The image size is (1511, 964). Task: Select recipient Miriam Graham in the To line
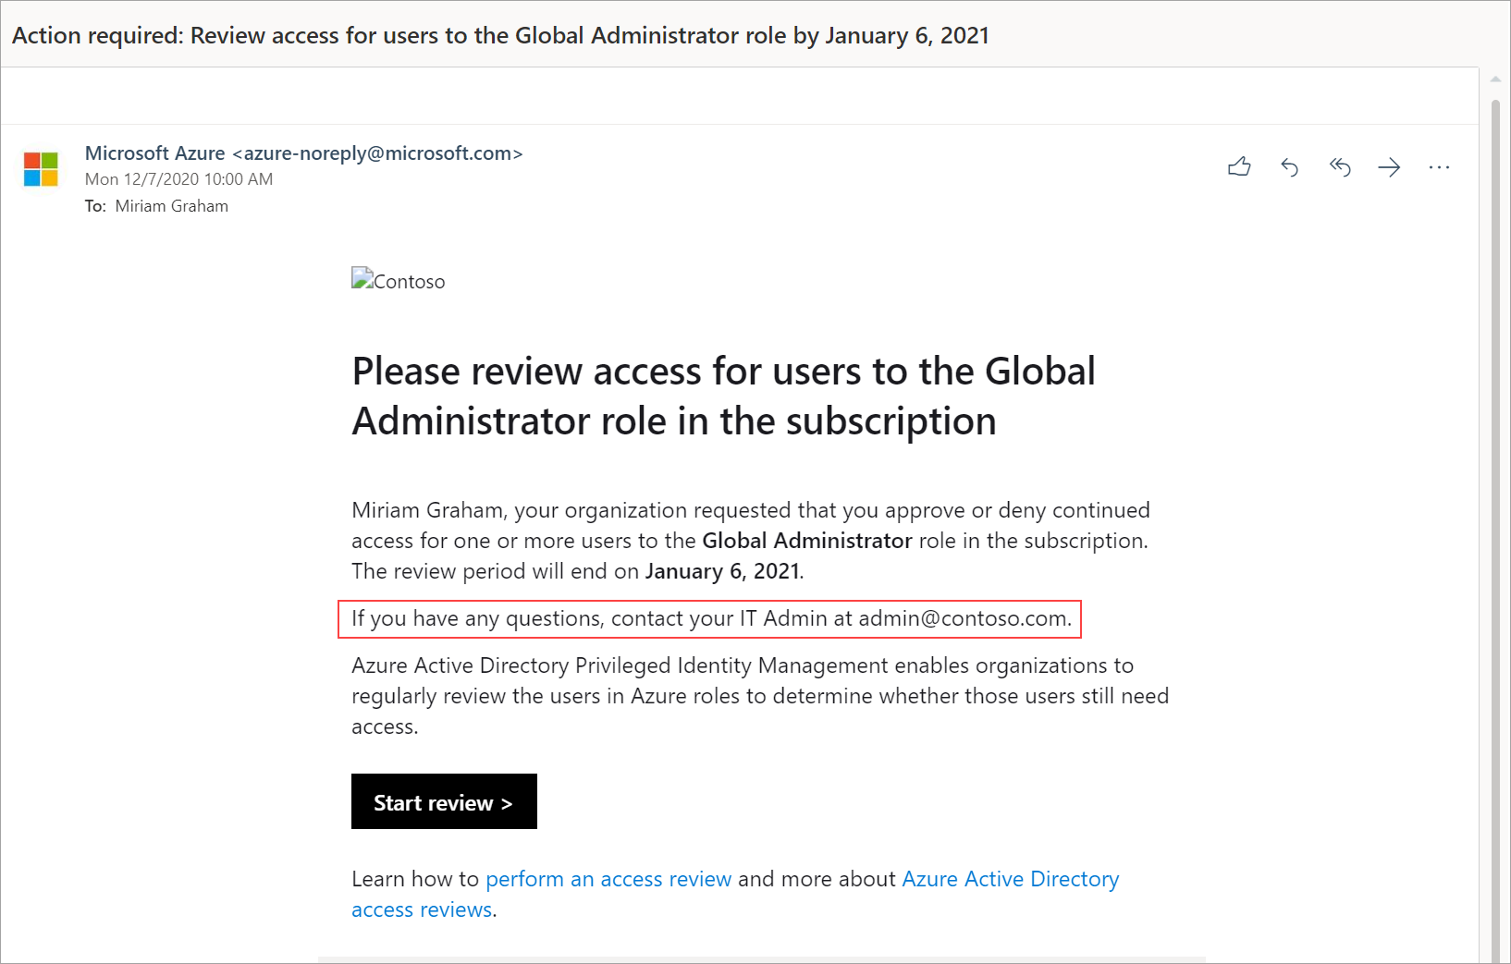point(172,206)
